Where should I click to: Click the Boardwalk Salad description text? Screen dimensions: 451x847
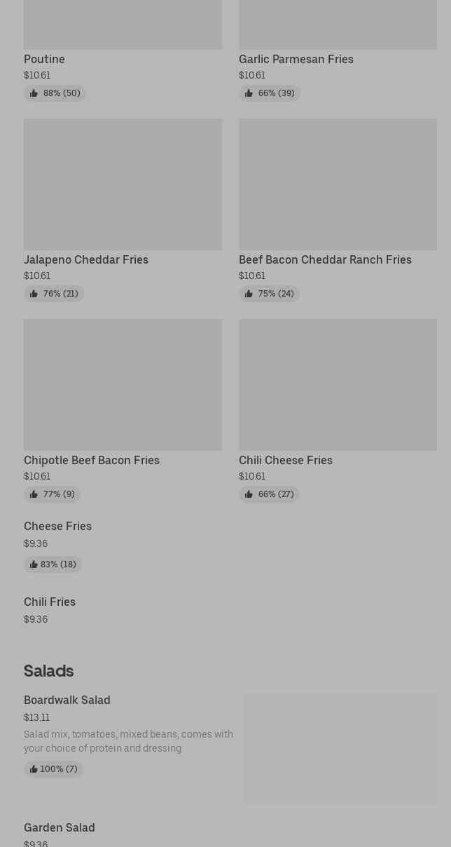point(128,741)
